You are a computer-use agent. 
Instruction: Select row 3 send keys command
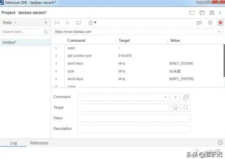137,64
